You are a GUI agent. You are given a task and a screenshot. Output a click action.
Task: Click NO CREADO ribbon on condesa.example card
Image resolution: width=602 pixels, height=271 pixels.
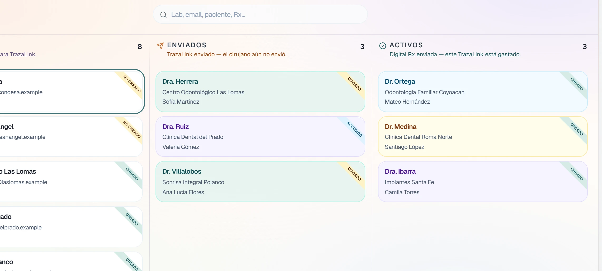coord(132,84)
